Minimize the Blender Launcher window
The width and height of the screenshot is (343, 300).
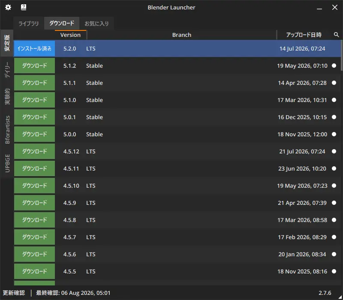tap(319, 8)
